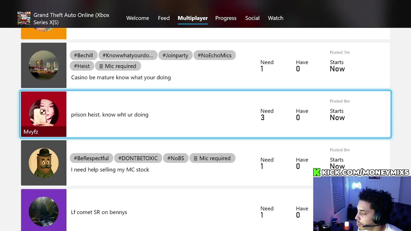The image size is (411, 231).
Task: Select the #NoEchoMics tag
Action: pyautogui.click(x=214, y=55)
